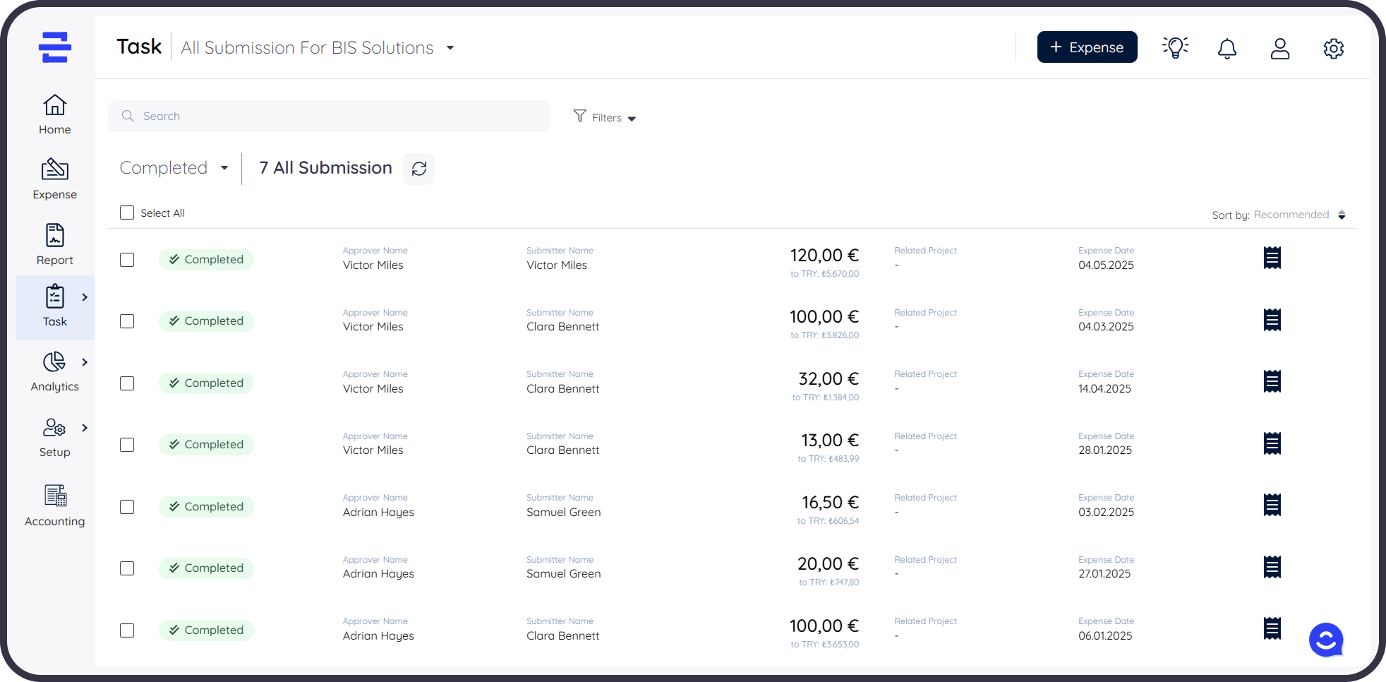1386x682 pixels.
Task: Open the user profile icon
Action: (1279, 48)
